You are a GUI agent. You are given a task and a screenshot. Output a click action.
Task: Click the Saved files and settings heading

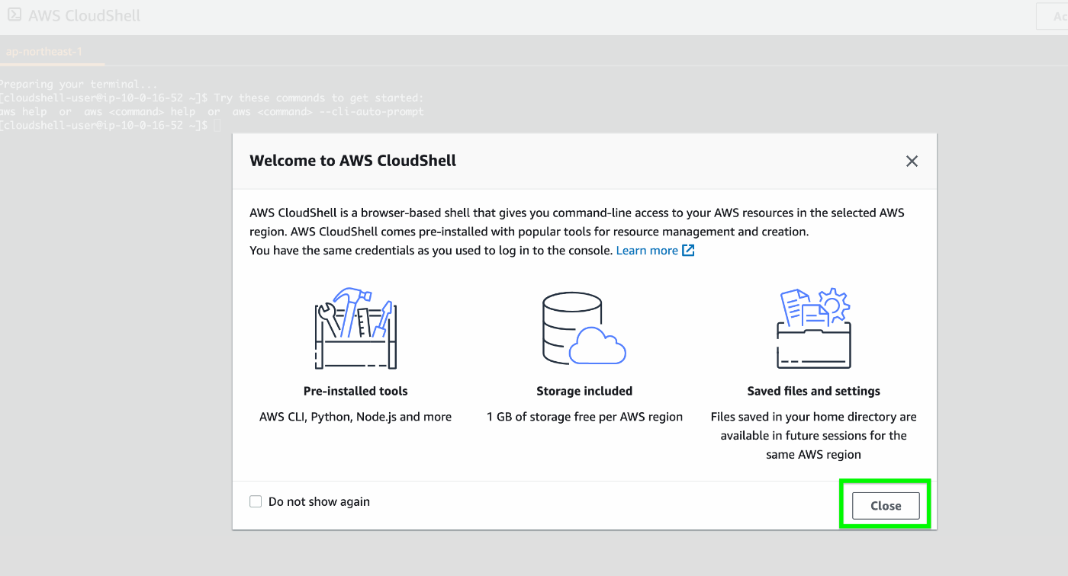tap(814, 391)
